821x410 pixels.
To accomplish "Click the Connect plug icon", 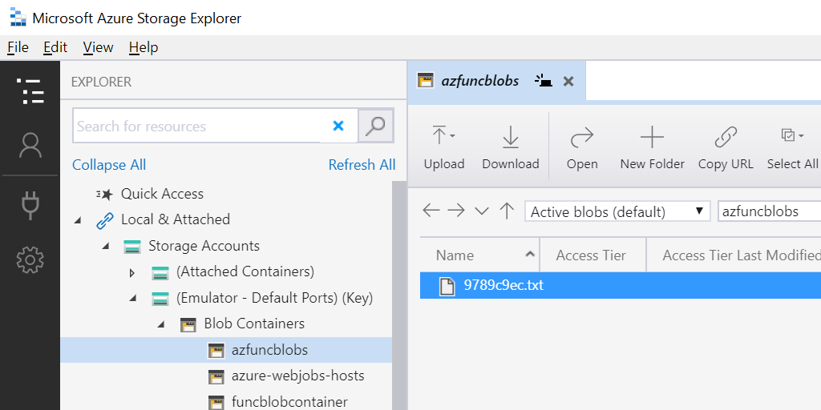I will pyautogui.click(x=30, y=204).
